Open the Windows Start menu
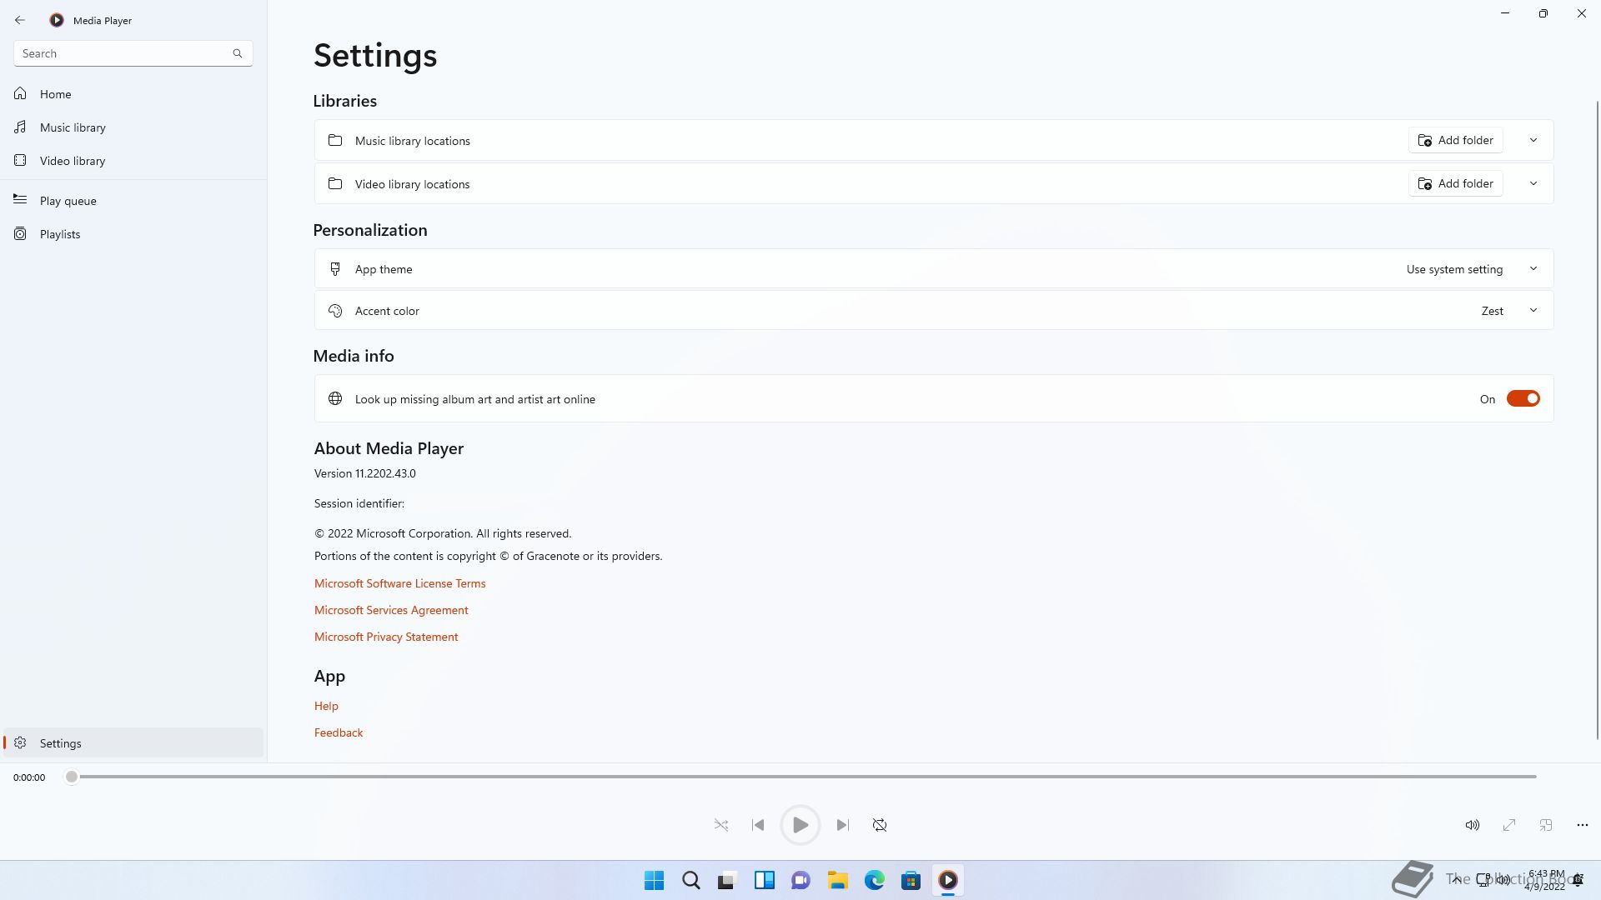The width and height of the screenshot is (1601, 900). pyautogui.click(x=655, y=880)
